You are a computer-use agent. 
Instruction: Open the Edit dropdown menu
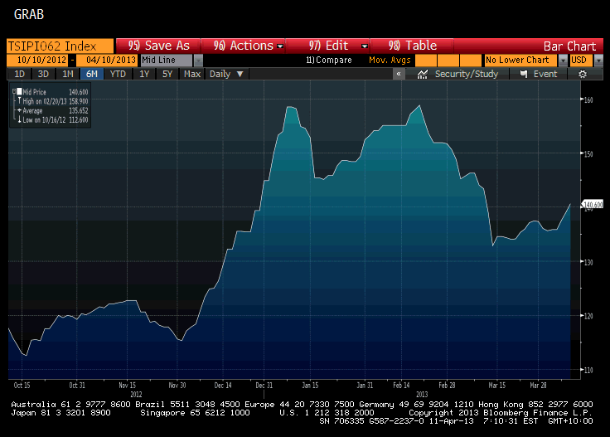click(x=339, y=46)
